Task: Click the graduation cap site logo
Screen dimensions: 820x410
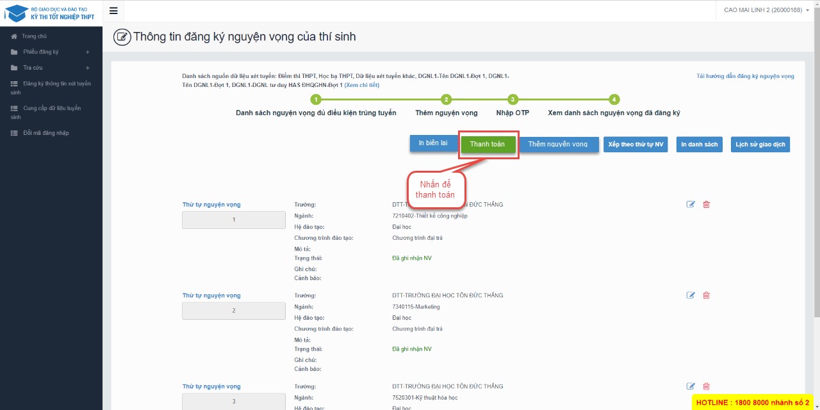Action: (x=16, y=13)
